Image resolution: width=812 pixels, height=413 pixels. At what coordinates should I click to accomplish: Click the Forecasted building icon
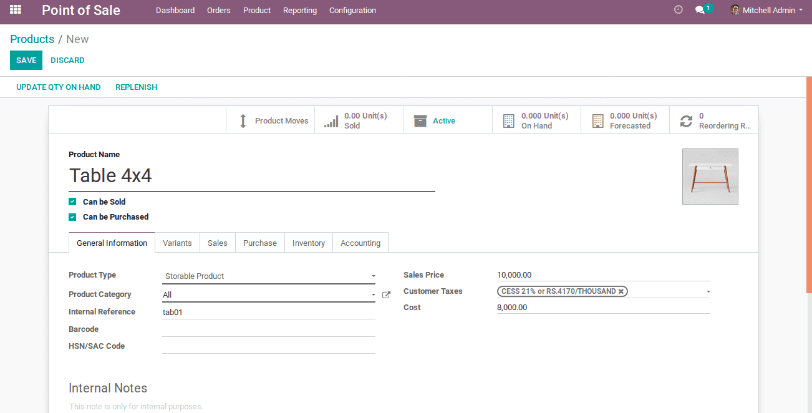(x=597, y=121)
